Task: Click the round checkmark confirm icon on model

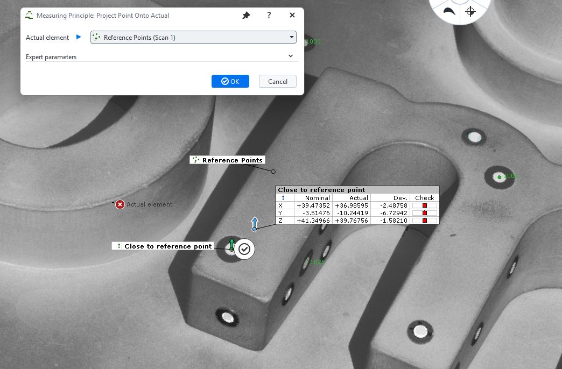Action: coord(244,249)
